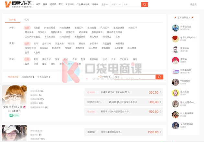The image size is (204, 142).
Task: Open second creator's photo with white cap
Action: click(14, 133)
